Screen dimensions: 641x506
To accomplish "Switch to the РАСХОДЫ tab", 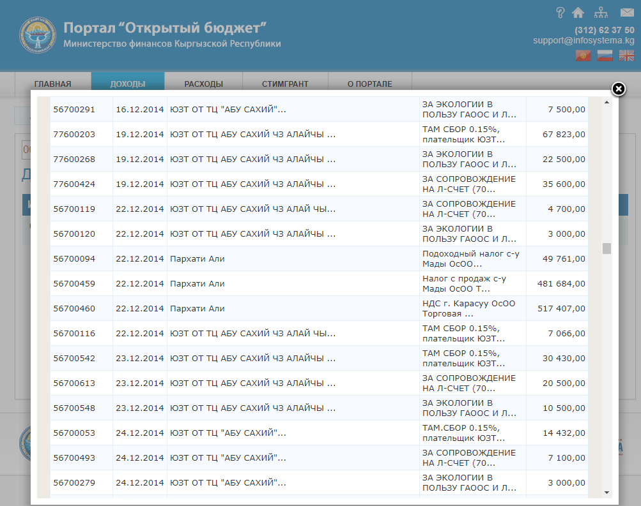I will [203, 84].
